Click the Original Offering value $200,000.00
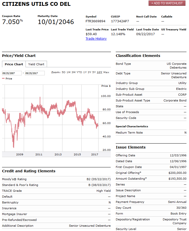189x231 pixels. [x=178, y=173]
